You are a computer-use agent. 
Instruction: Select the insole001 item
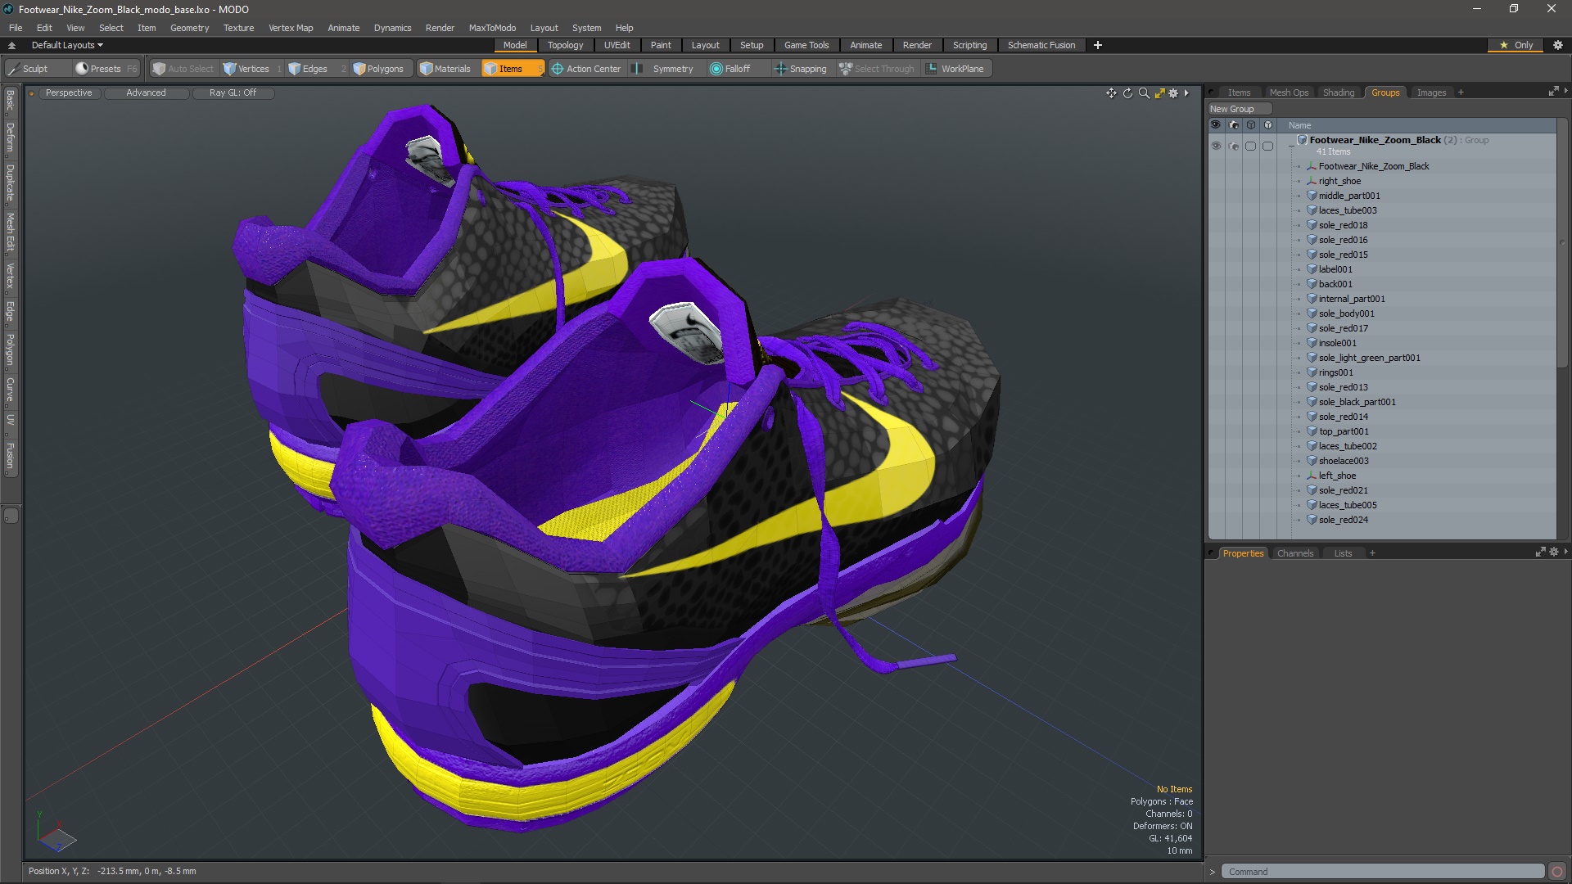(x=1337, y=343)
